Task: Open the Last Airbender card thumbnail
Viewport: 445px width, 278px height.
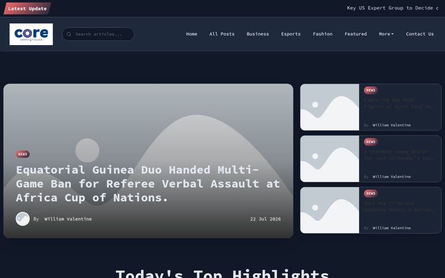Action: pos(330,159)
